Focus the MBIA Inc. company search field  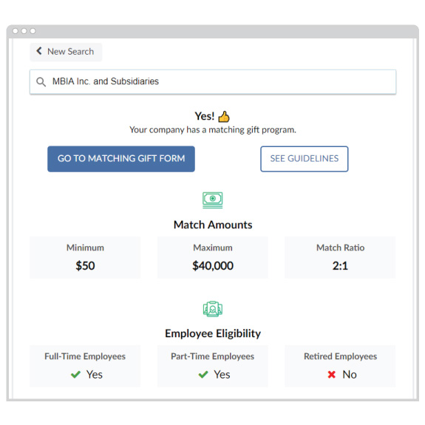(x=213, y=82)
